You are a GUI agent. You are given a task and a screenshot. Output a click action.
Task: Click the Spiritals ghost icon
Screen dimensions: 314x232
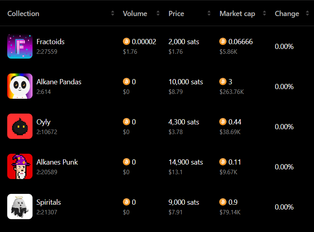pyautogui.click(x=20, y=206)
